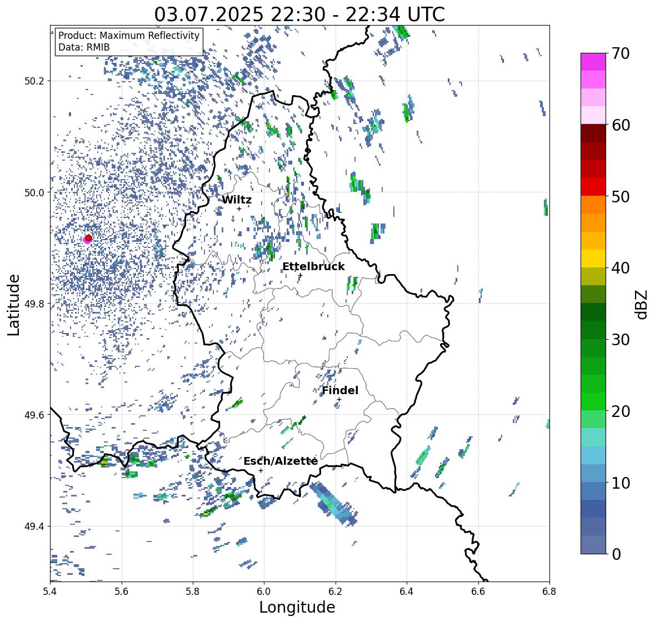Click the colorbar label 20
The height and width of the screenshot is (621, 655).
pyautogui.click(x=621, y=411)
